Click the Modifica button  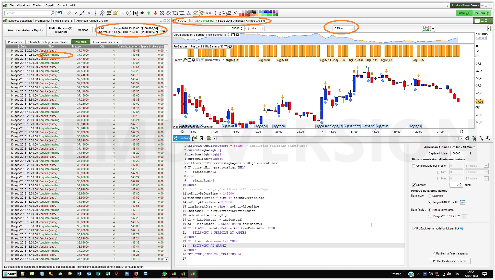pos(83,30)
